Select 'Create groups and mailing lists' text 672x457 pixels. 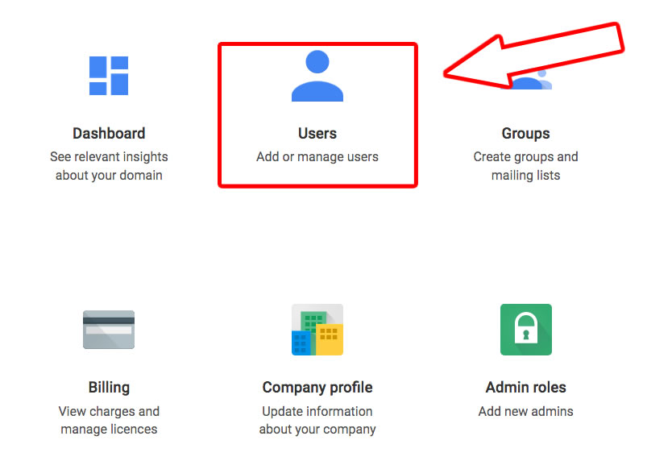(x=525, y=166)
